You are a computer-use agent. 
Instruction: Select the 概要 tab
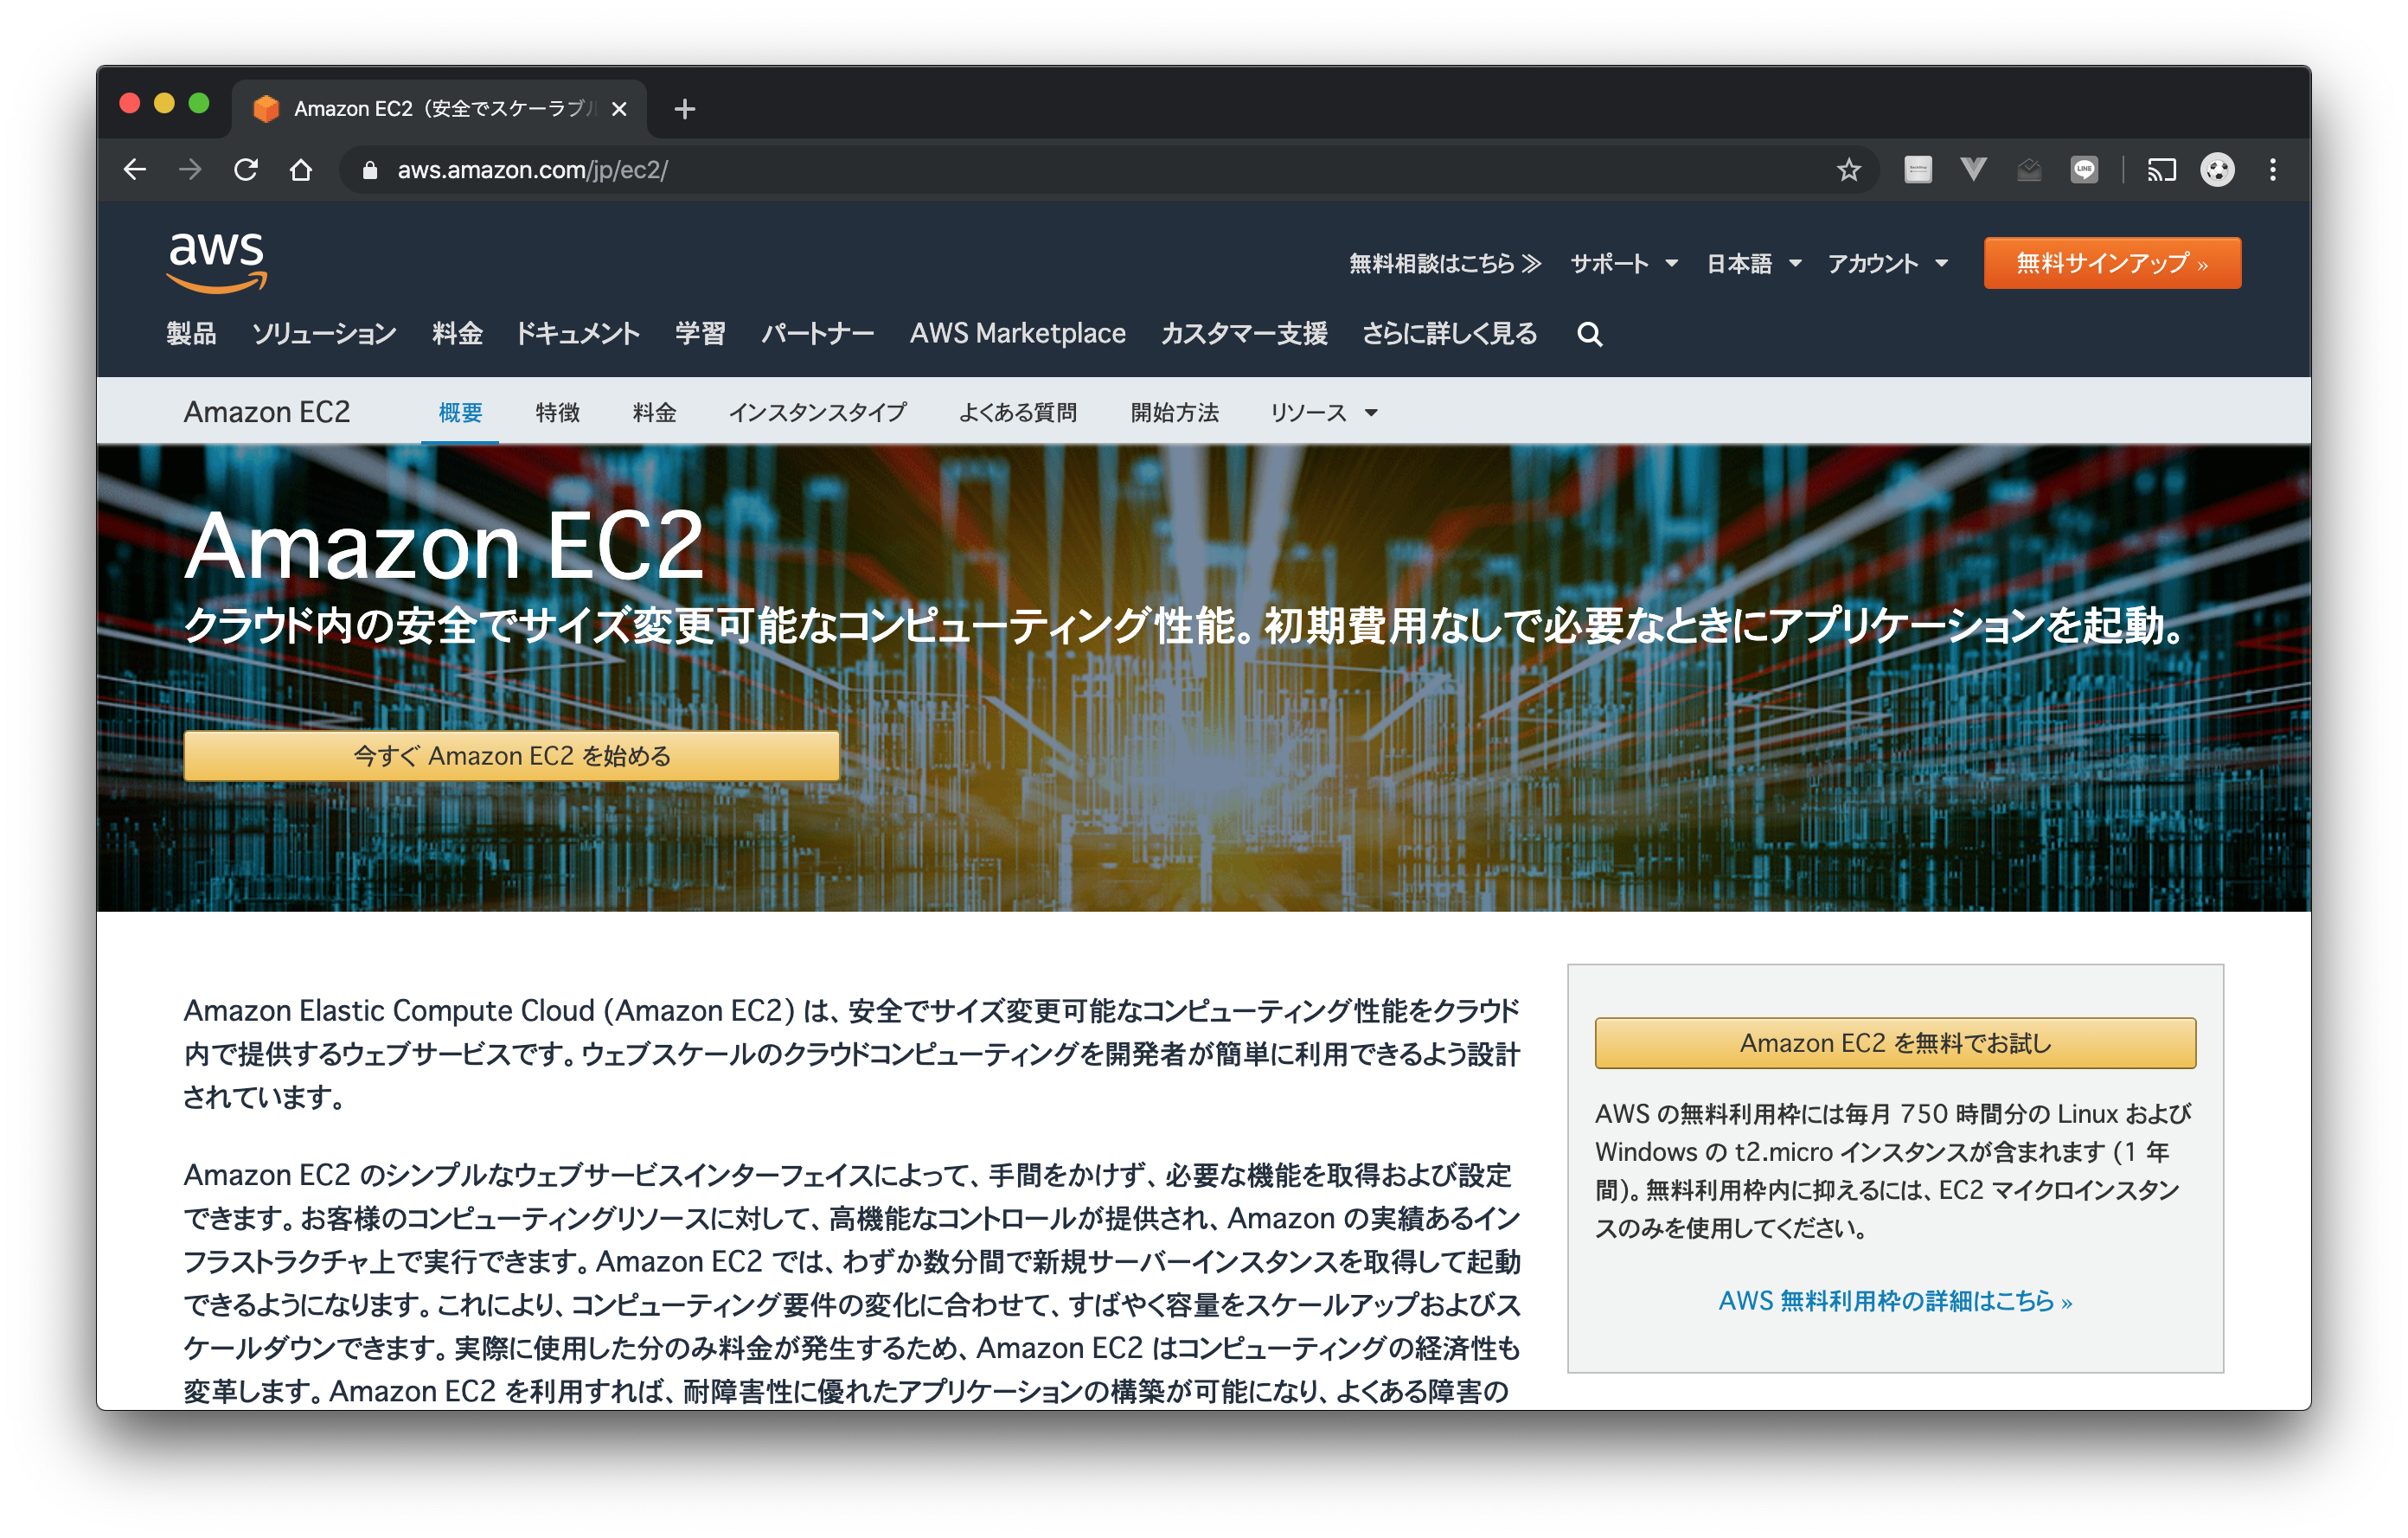pyautogui.click(x=460, y=412)
